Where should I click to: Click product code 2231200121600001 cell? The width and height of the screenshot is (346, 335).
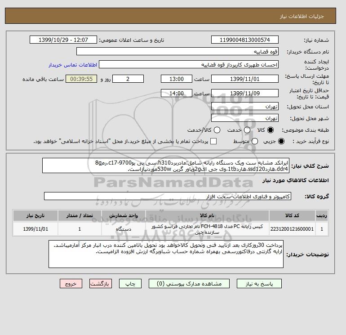pyautogui.click(x=292, y=229)
